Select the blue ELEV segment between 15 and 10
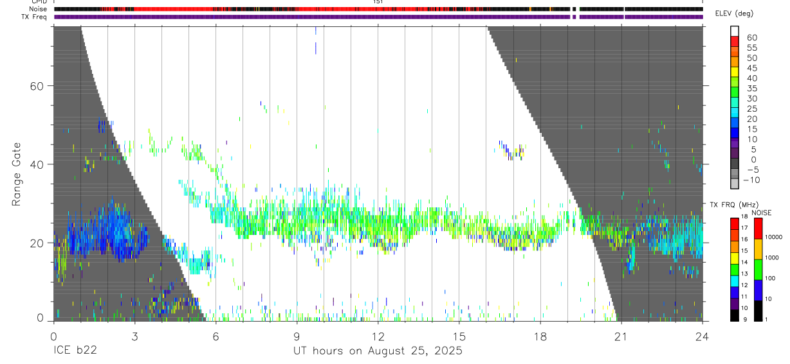Image resolution: width=790 pixels, height=364 pixels. pos(734,134)
